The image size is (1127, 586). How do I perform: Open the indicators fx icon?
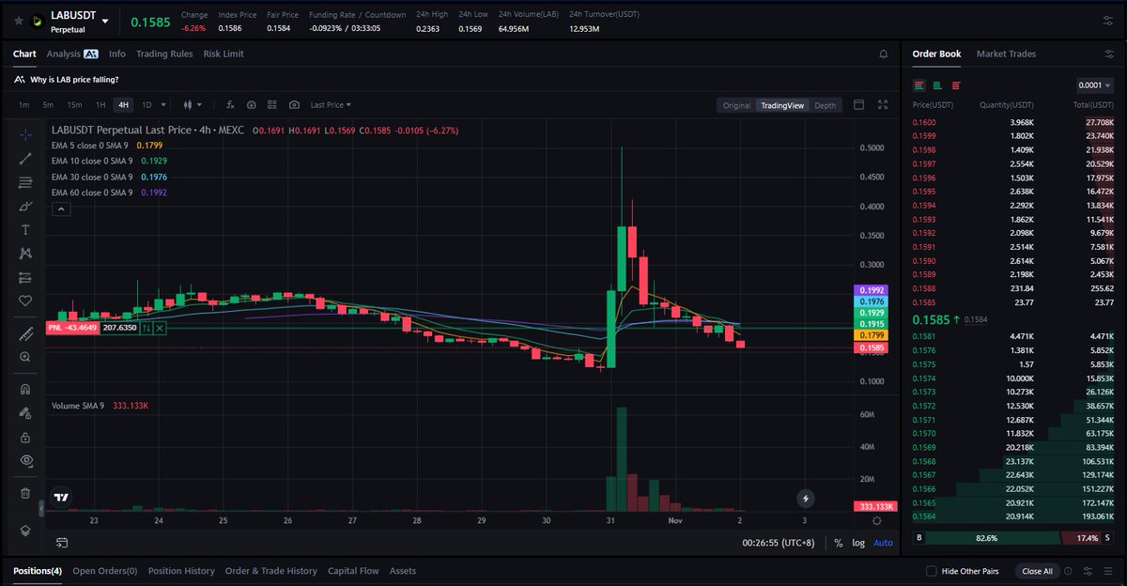229,105
